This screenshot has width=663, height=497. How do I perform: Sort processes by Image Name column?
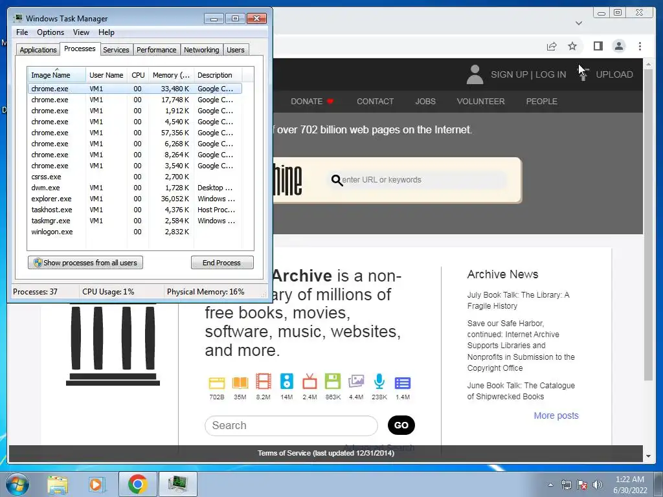point(56,75)
